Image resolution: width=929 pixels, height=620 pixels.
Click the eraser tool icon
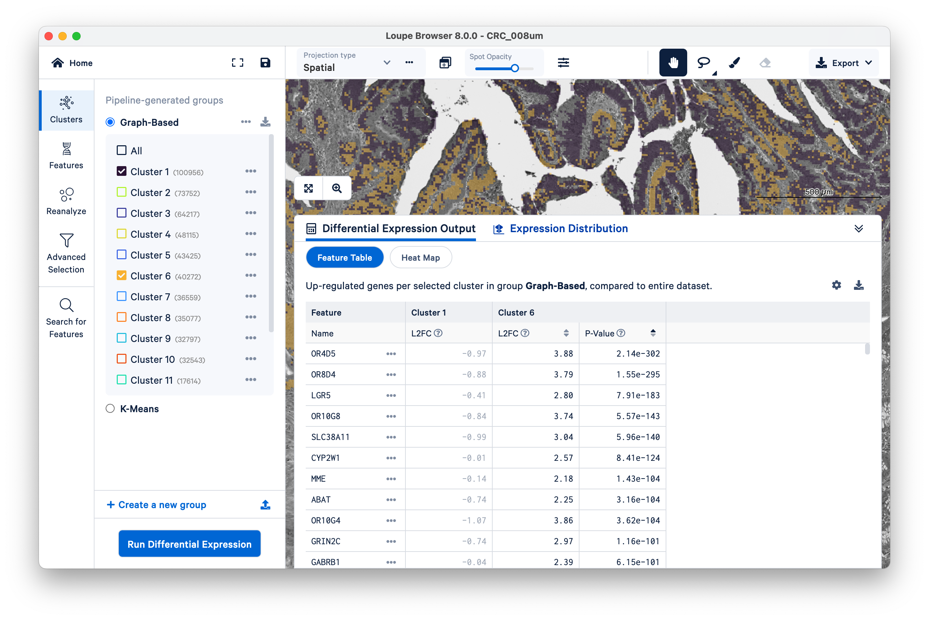pyautogui.click(x=765, y=63)
